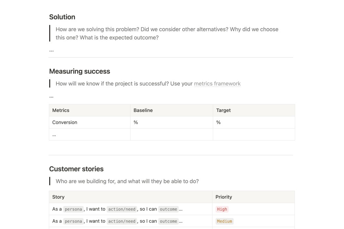Open the metrics framework link
This screenshot has height=229, width=344.
click(x=217, y=84)
